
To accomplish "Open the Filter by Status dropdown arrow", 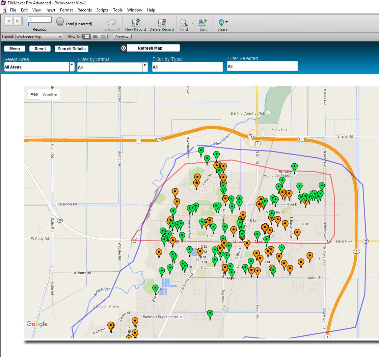I will 145,67.
